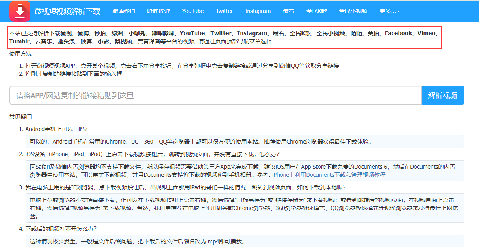This screenshot has width=479, height=247.
Task: Click bold 梨视频 in the supported list
Action: coord(124,41)
